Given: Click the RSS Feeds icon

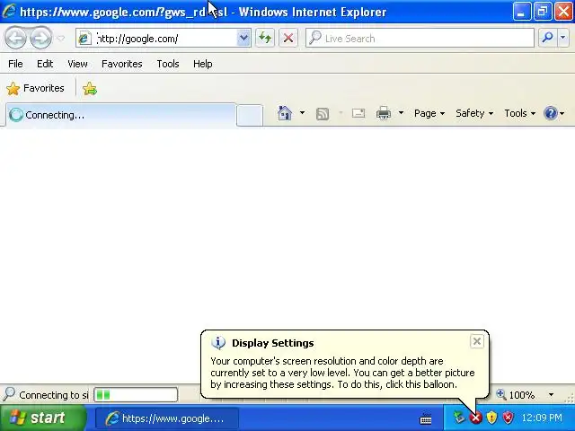Looking at the screenshot, I should click(323, 114).
